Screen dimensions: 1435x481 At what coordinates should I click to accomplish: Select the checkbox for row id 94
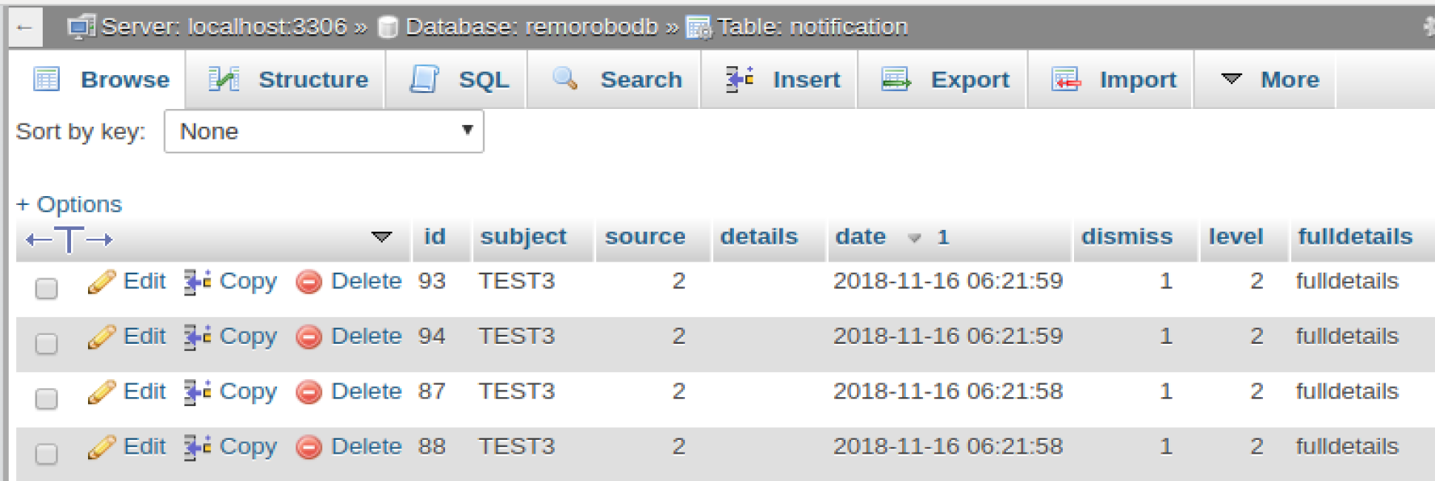click(x=47, y=343)
